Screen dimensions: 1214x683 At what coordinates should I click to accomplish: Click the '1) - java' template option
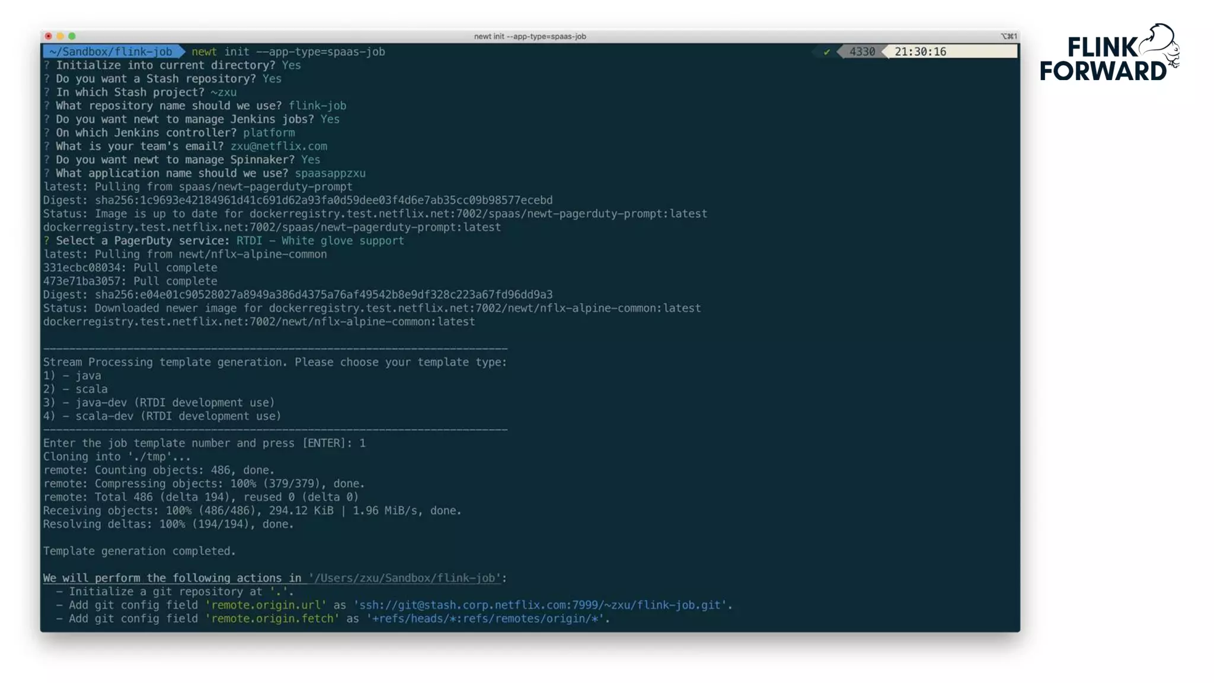(72, 376)
